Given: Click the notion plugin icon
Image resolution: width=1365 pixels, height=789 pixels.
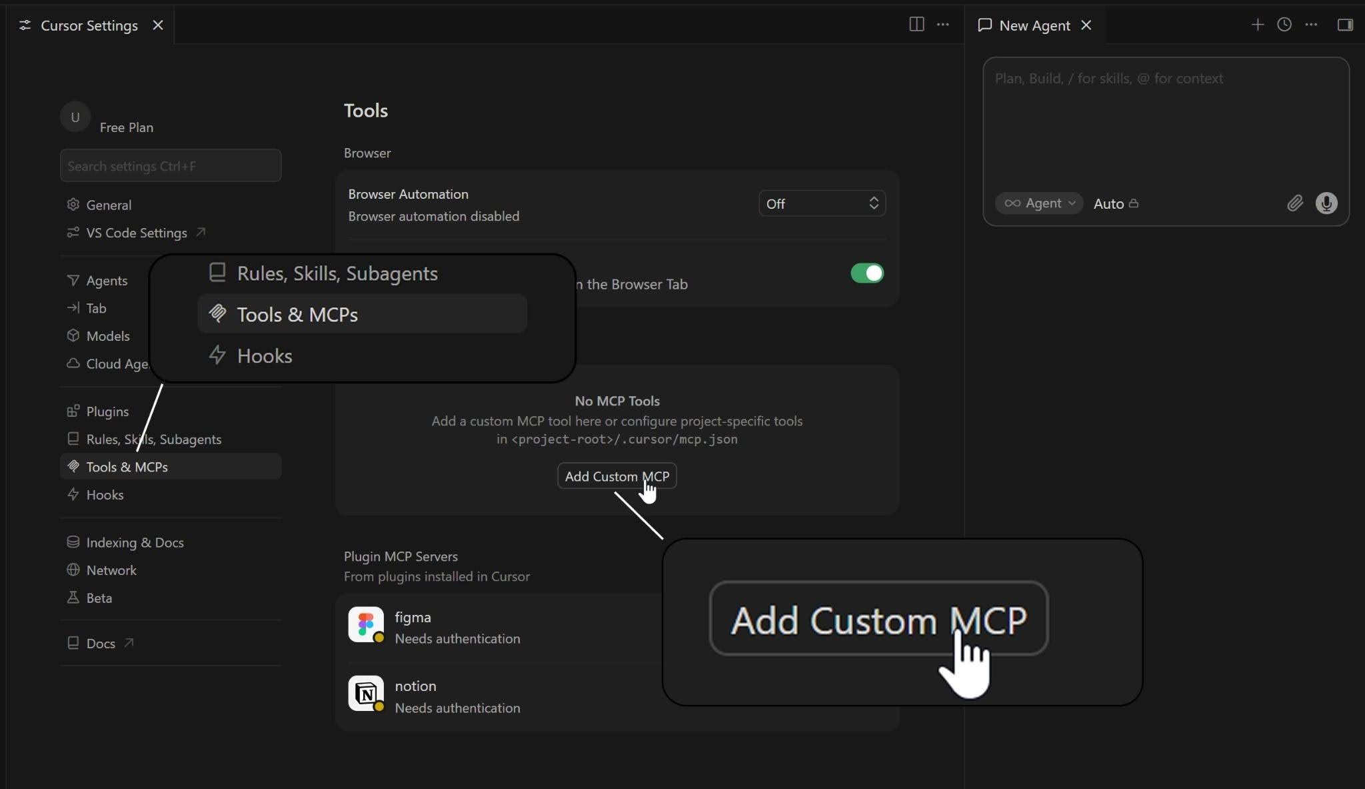Looking at the screenshot, I should pos(366,694).
